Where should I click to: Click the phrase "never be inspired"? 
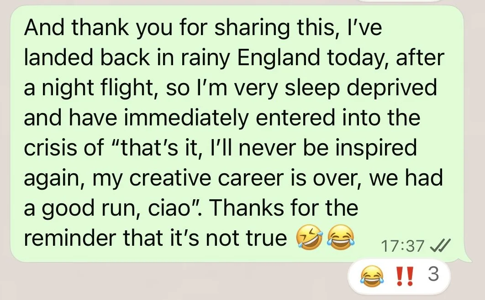[x=327, y=148]
